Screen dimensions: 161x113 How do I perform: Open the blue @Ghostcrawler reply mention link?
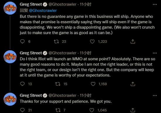(x=43, y=10)
